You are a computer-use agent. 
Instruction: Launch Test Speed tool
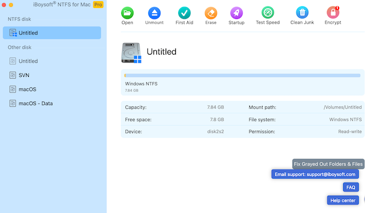268,13
